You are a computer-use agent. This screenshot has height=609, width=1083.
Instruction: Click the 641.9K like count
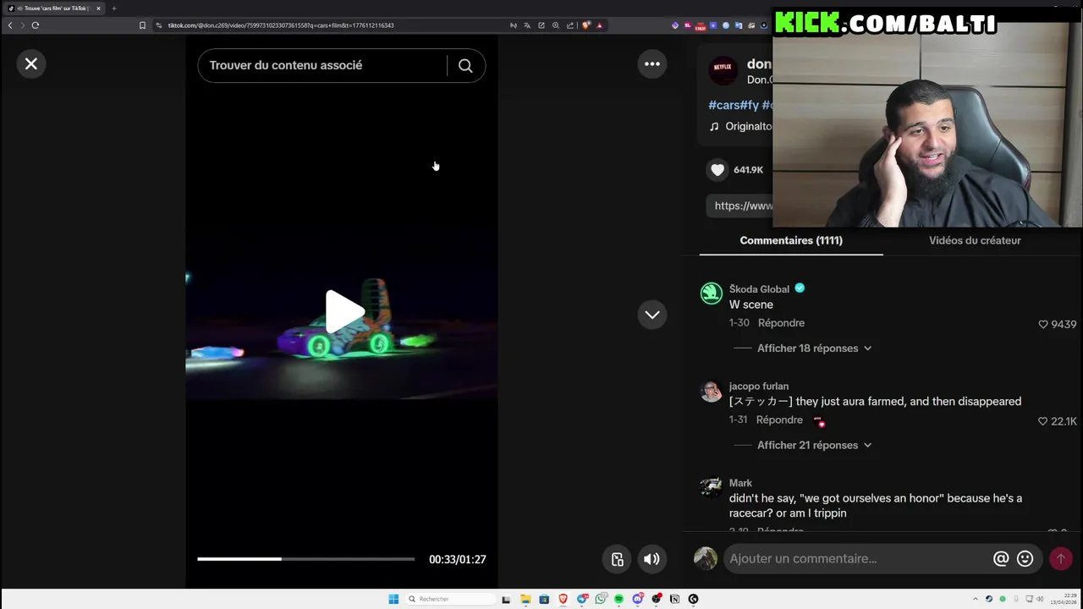coord(748,170)
